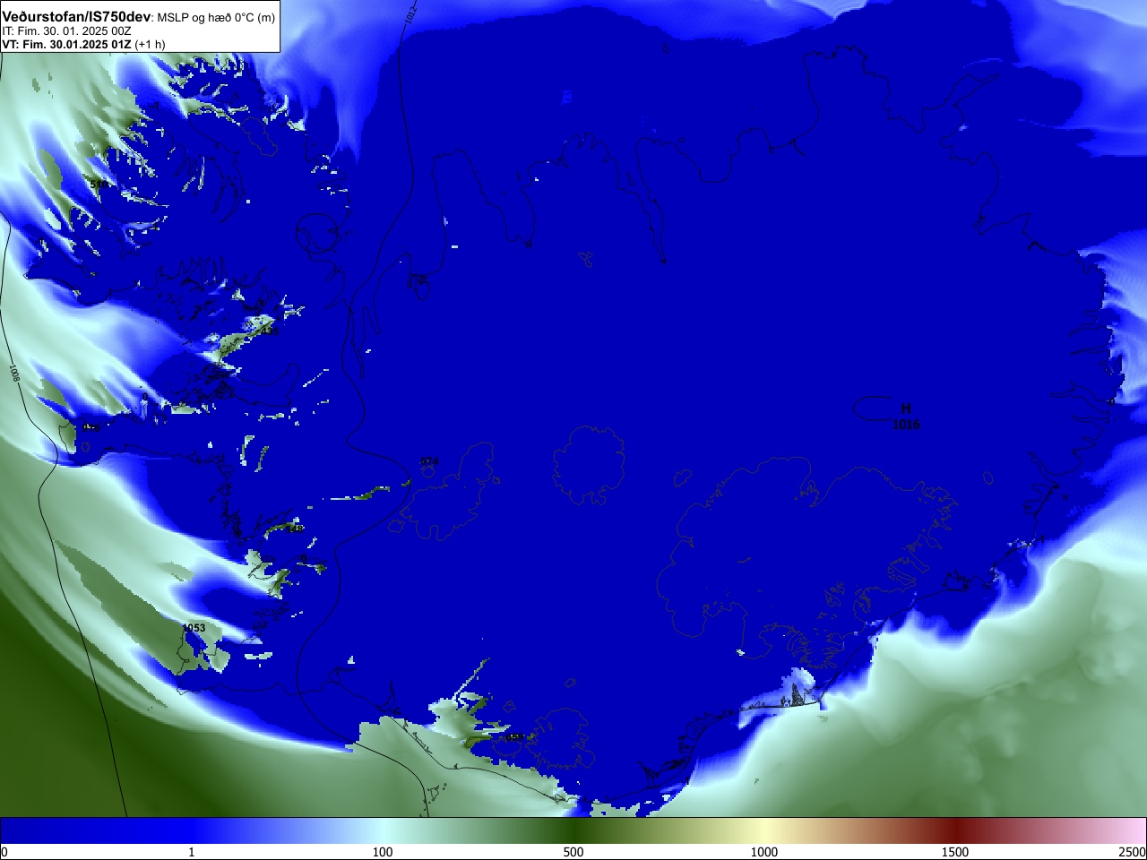Click the colorbar tick label 500
This screenshot has height=860, width=1147.
pyautogui.click(x=573, y=852)
